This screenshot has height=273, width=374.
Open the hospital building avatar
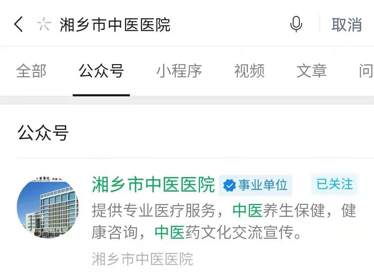(x=48, y=207)
